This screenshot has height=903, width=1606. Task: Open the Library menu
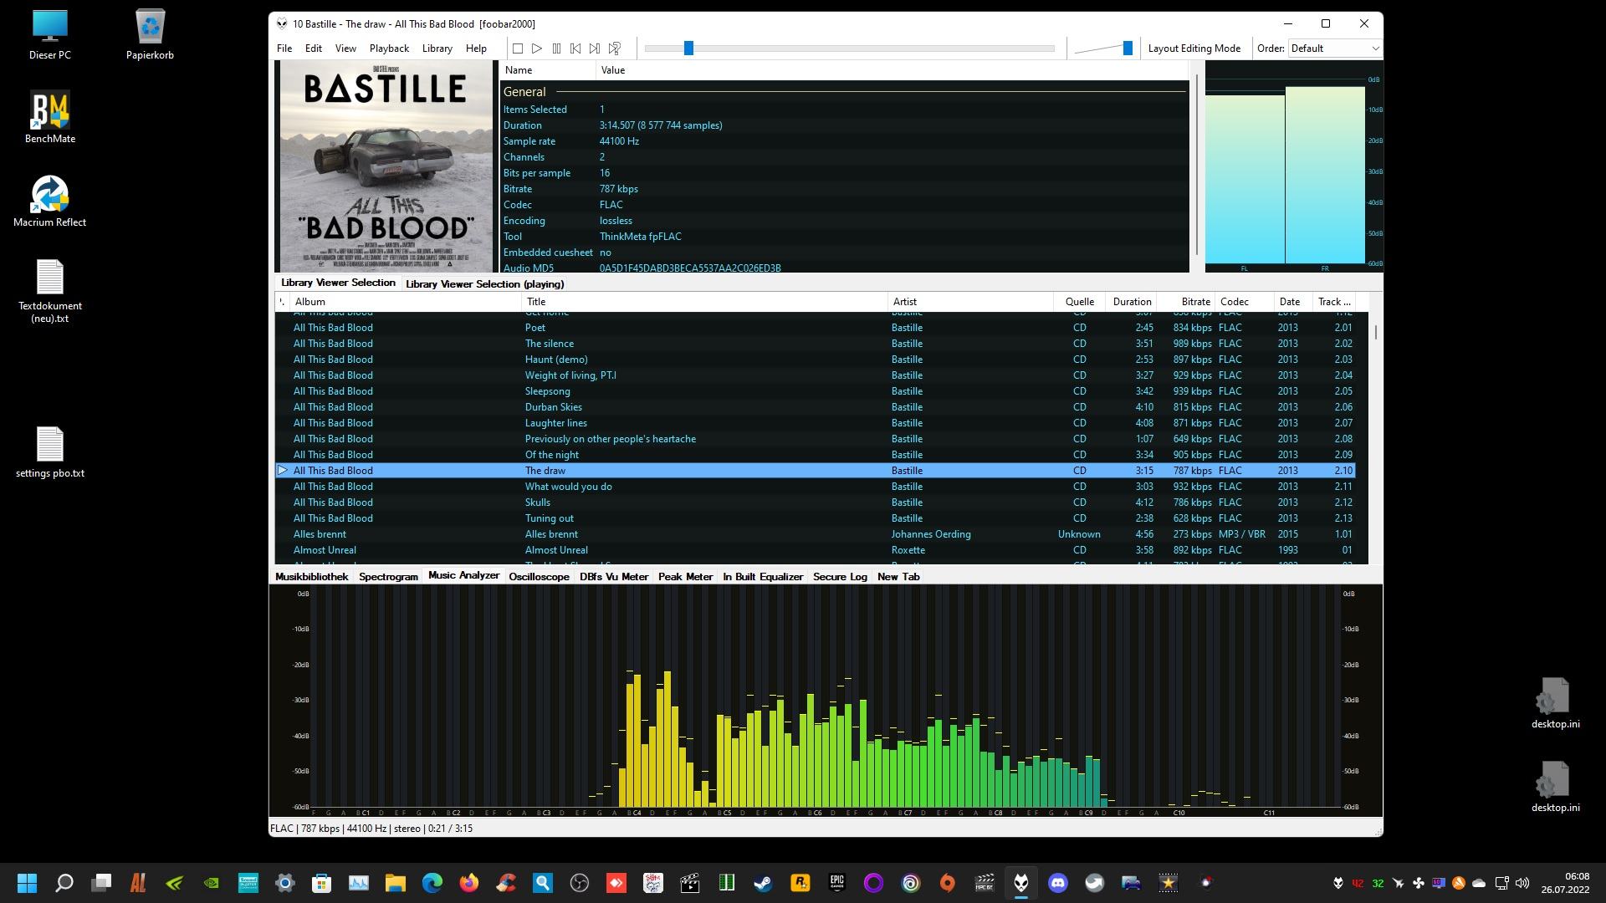437,48
